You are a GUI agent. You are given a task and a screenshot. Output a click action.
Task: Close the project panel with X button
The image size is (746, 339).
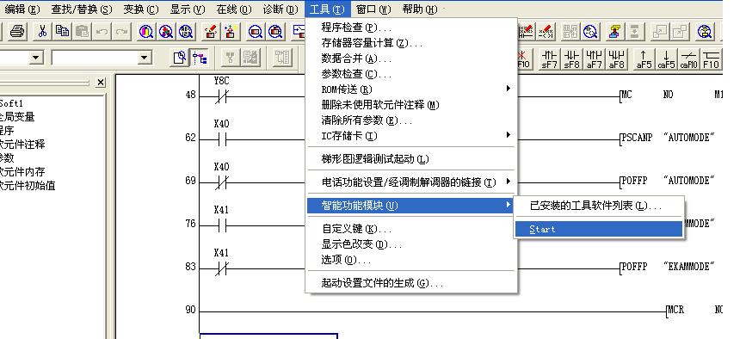pos(101,83)
